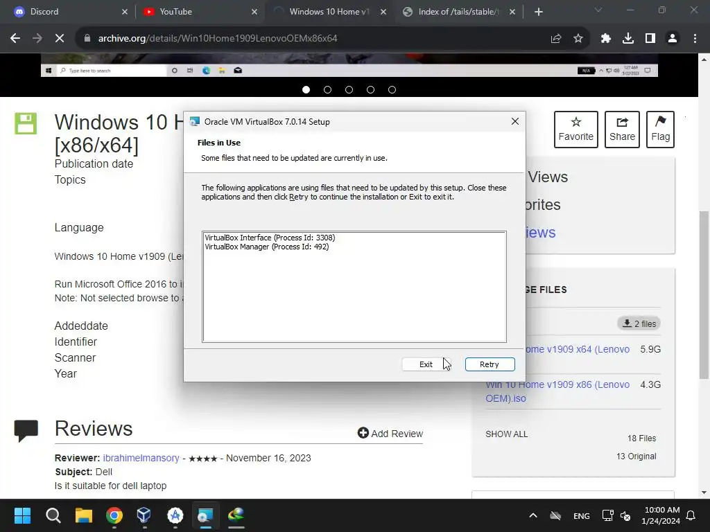710x532 pixels.
Task: Close the VirtualBox Setup dialog
Action: click(515, 121)
